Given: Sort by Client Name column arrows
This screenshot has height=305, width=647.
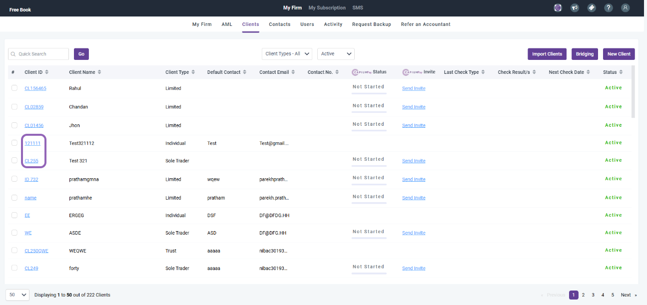Looking at the screenshot, I should click(x=99, y=72).
